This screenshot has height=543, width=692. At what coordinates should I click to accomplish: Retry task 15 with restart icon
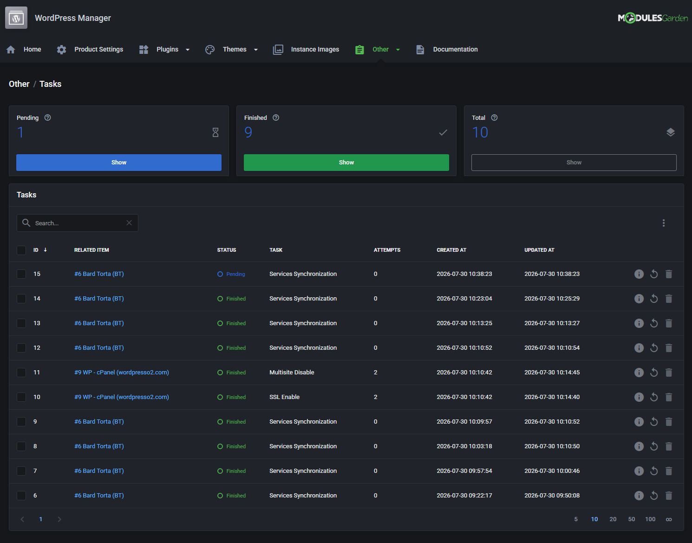654,274
